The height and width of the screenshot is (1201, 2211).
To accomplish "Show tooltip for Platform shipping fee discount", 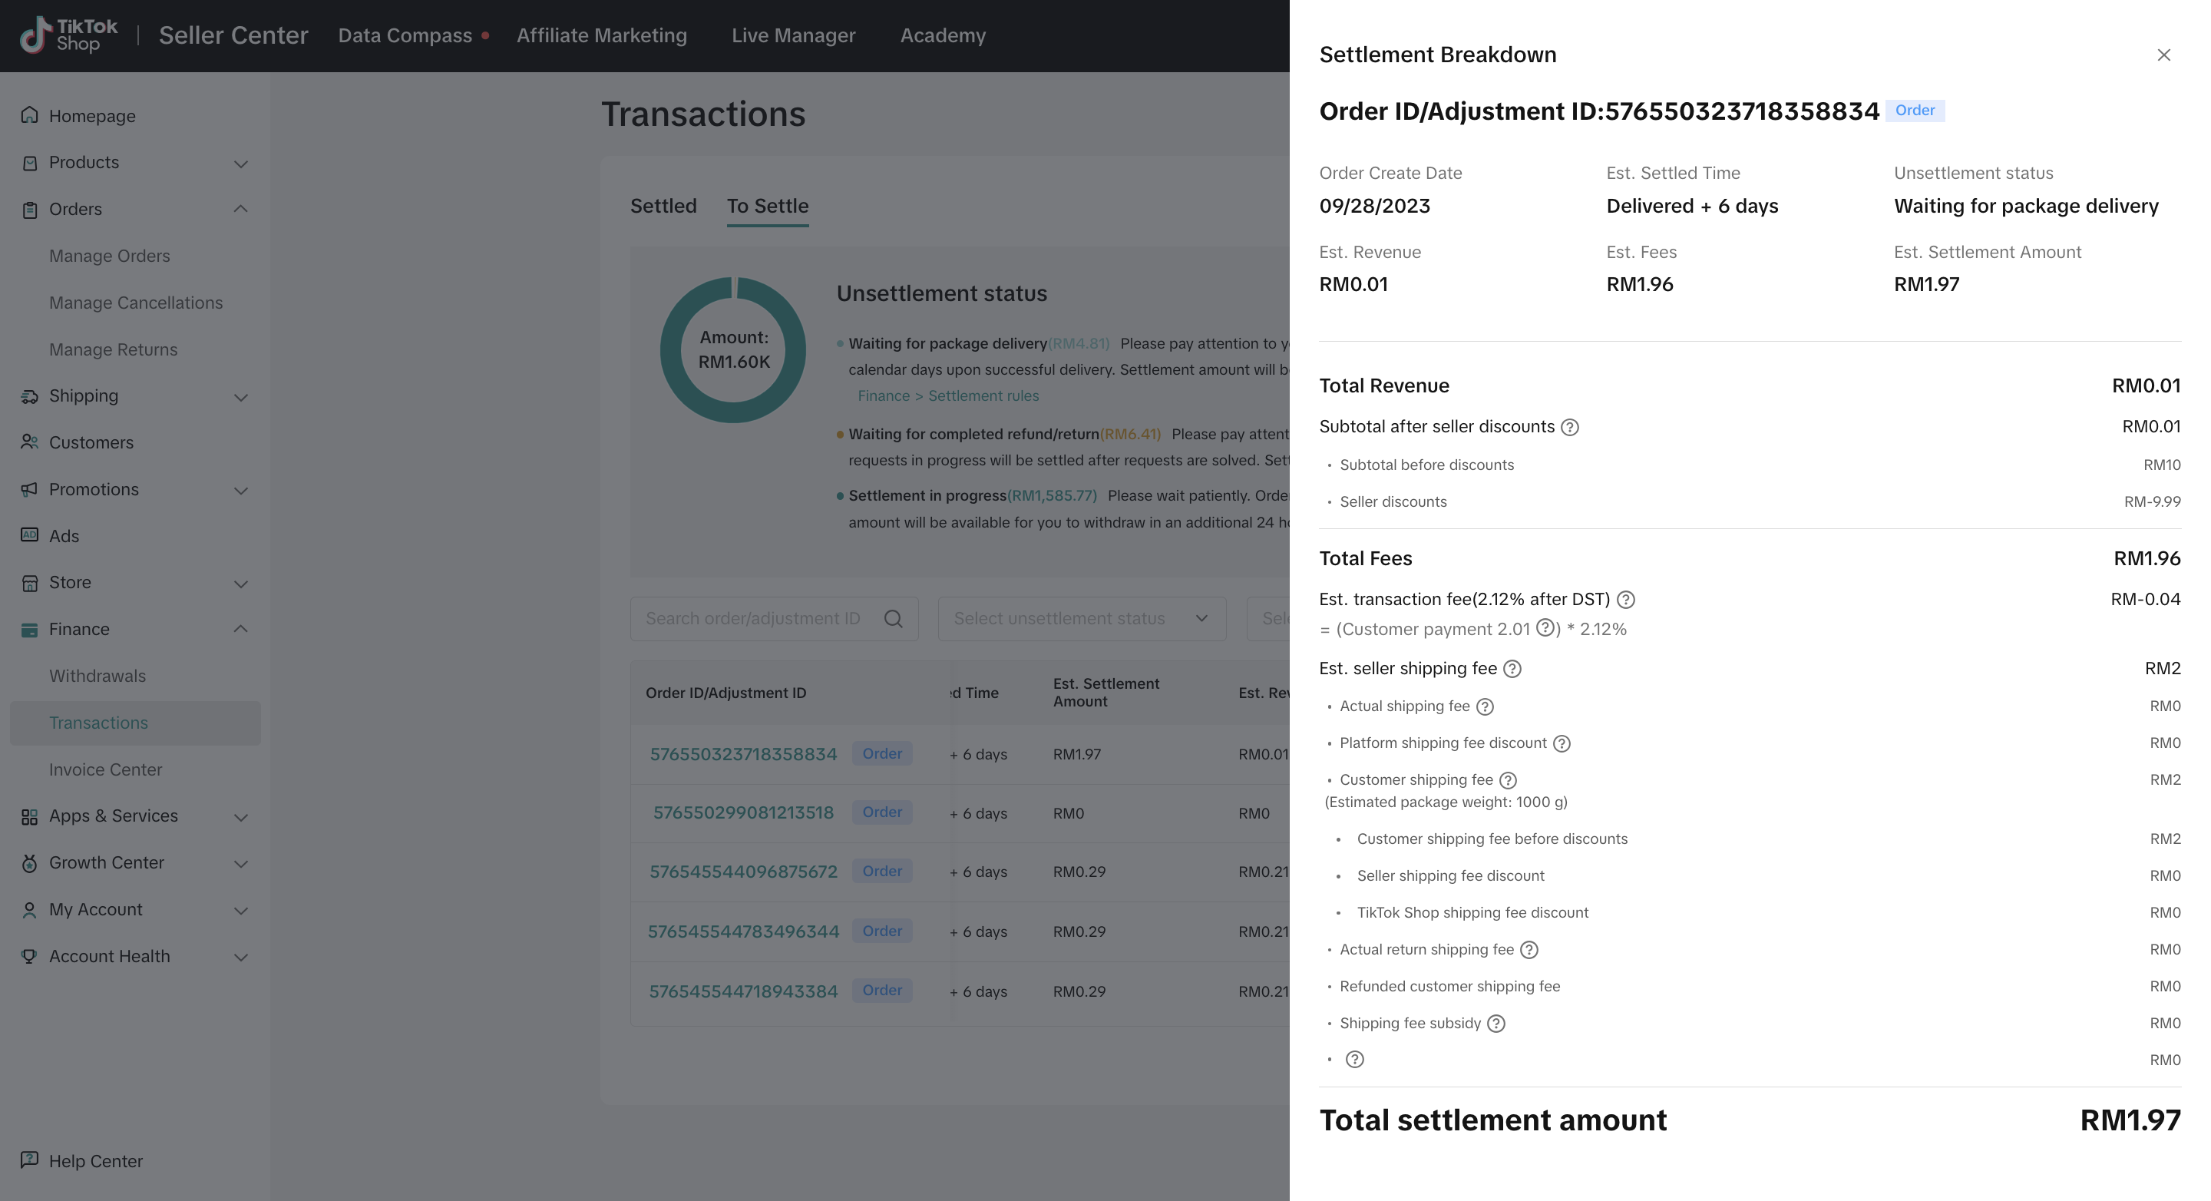I will coord(1562,743).
